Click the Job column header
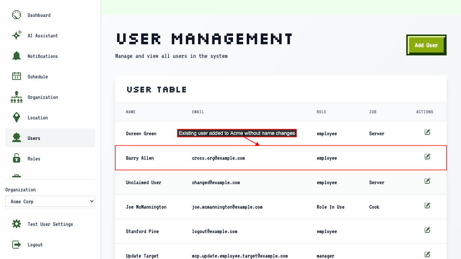The height and width of the screenshot is (259, 461). (x=373, y=112)
